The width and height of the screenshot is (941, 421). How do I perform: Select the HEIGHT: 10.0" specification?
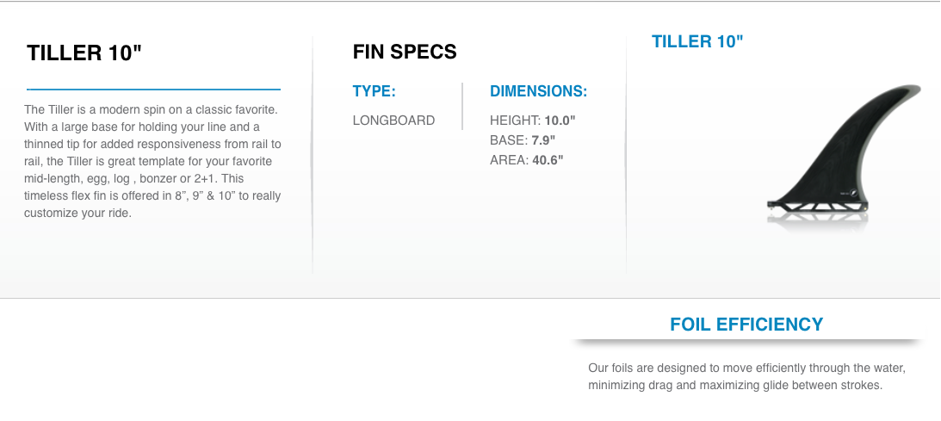pos(532,121)
